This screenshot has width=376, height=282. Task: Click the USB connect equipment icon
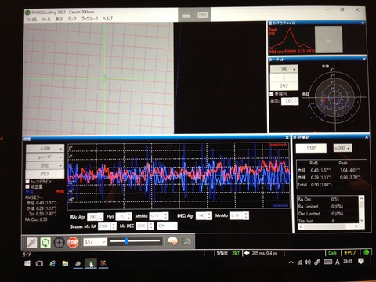coord(32,242)
